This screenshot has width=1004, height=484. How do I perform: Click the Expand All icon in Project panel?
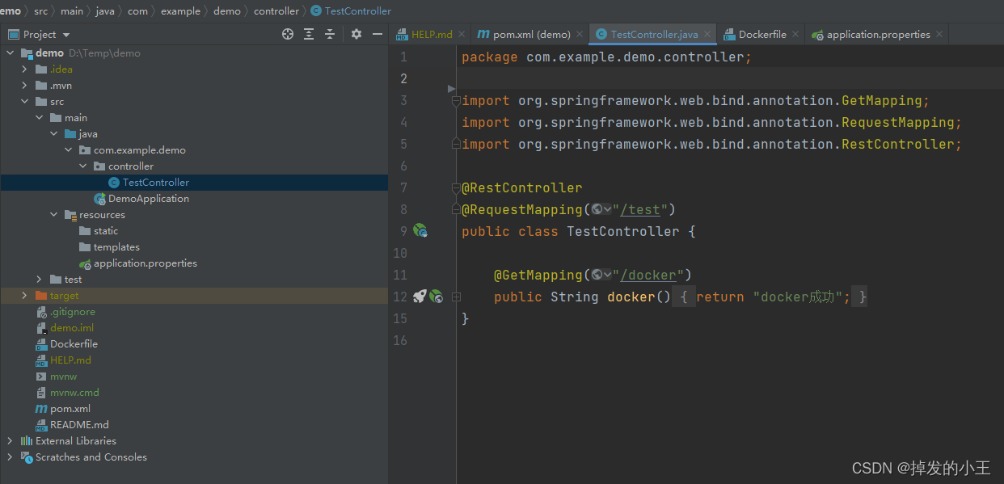pos(309,34)
